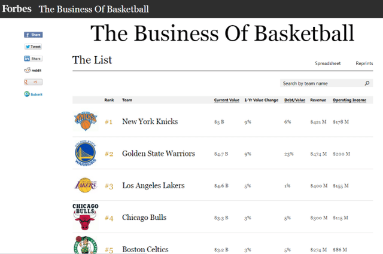This screenshot has height=254, width=383.
Task: Open the Boston Celtics team name link
Action: tap(145, 249)
